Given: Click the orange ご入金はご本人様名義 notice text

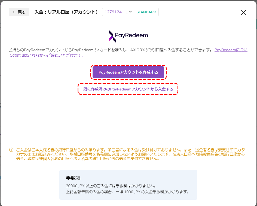Looking at the screenshot, I should coord(130,154).
